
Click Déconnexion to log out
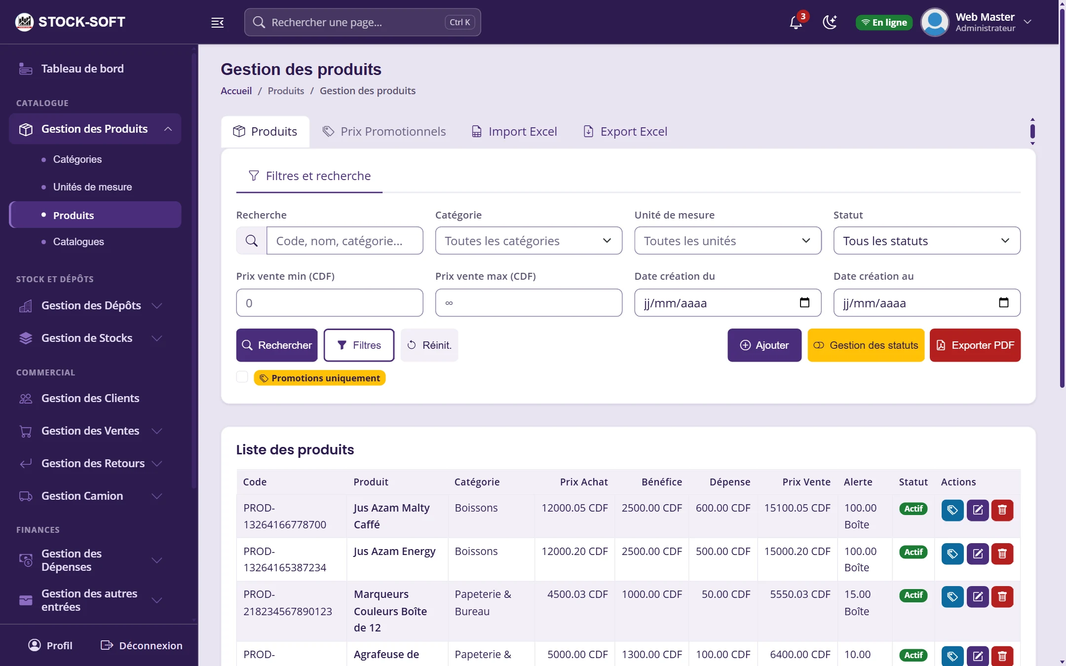tap(142, 645)
